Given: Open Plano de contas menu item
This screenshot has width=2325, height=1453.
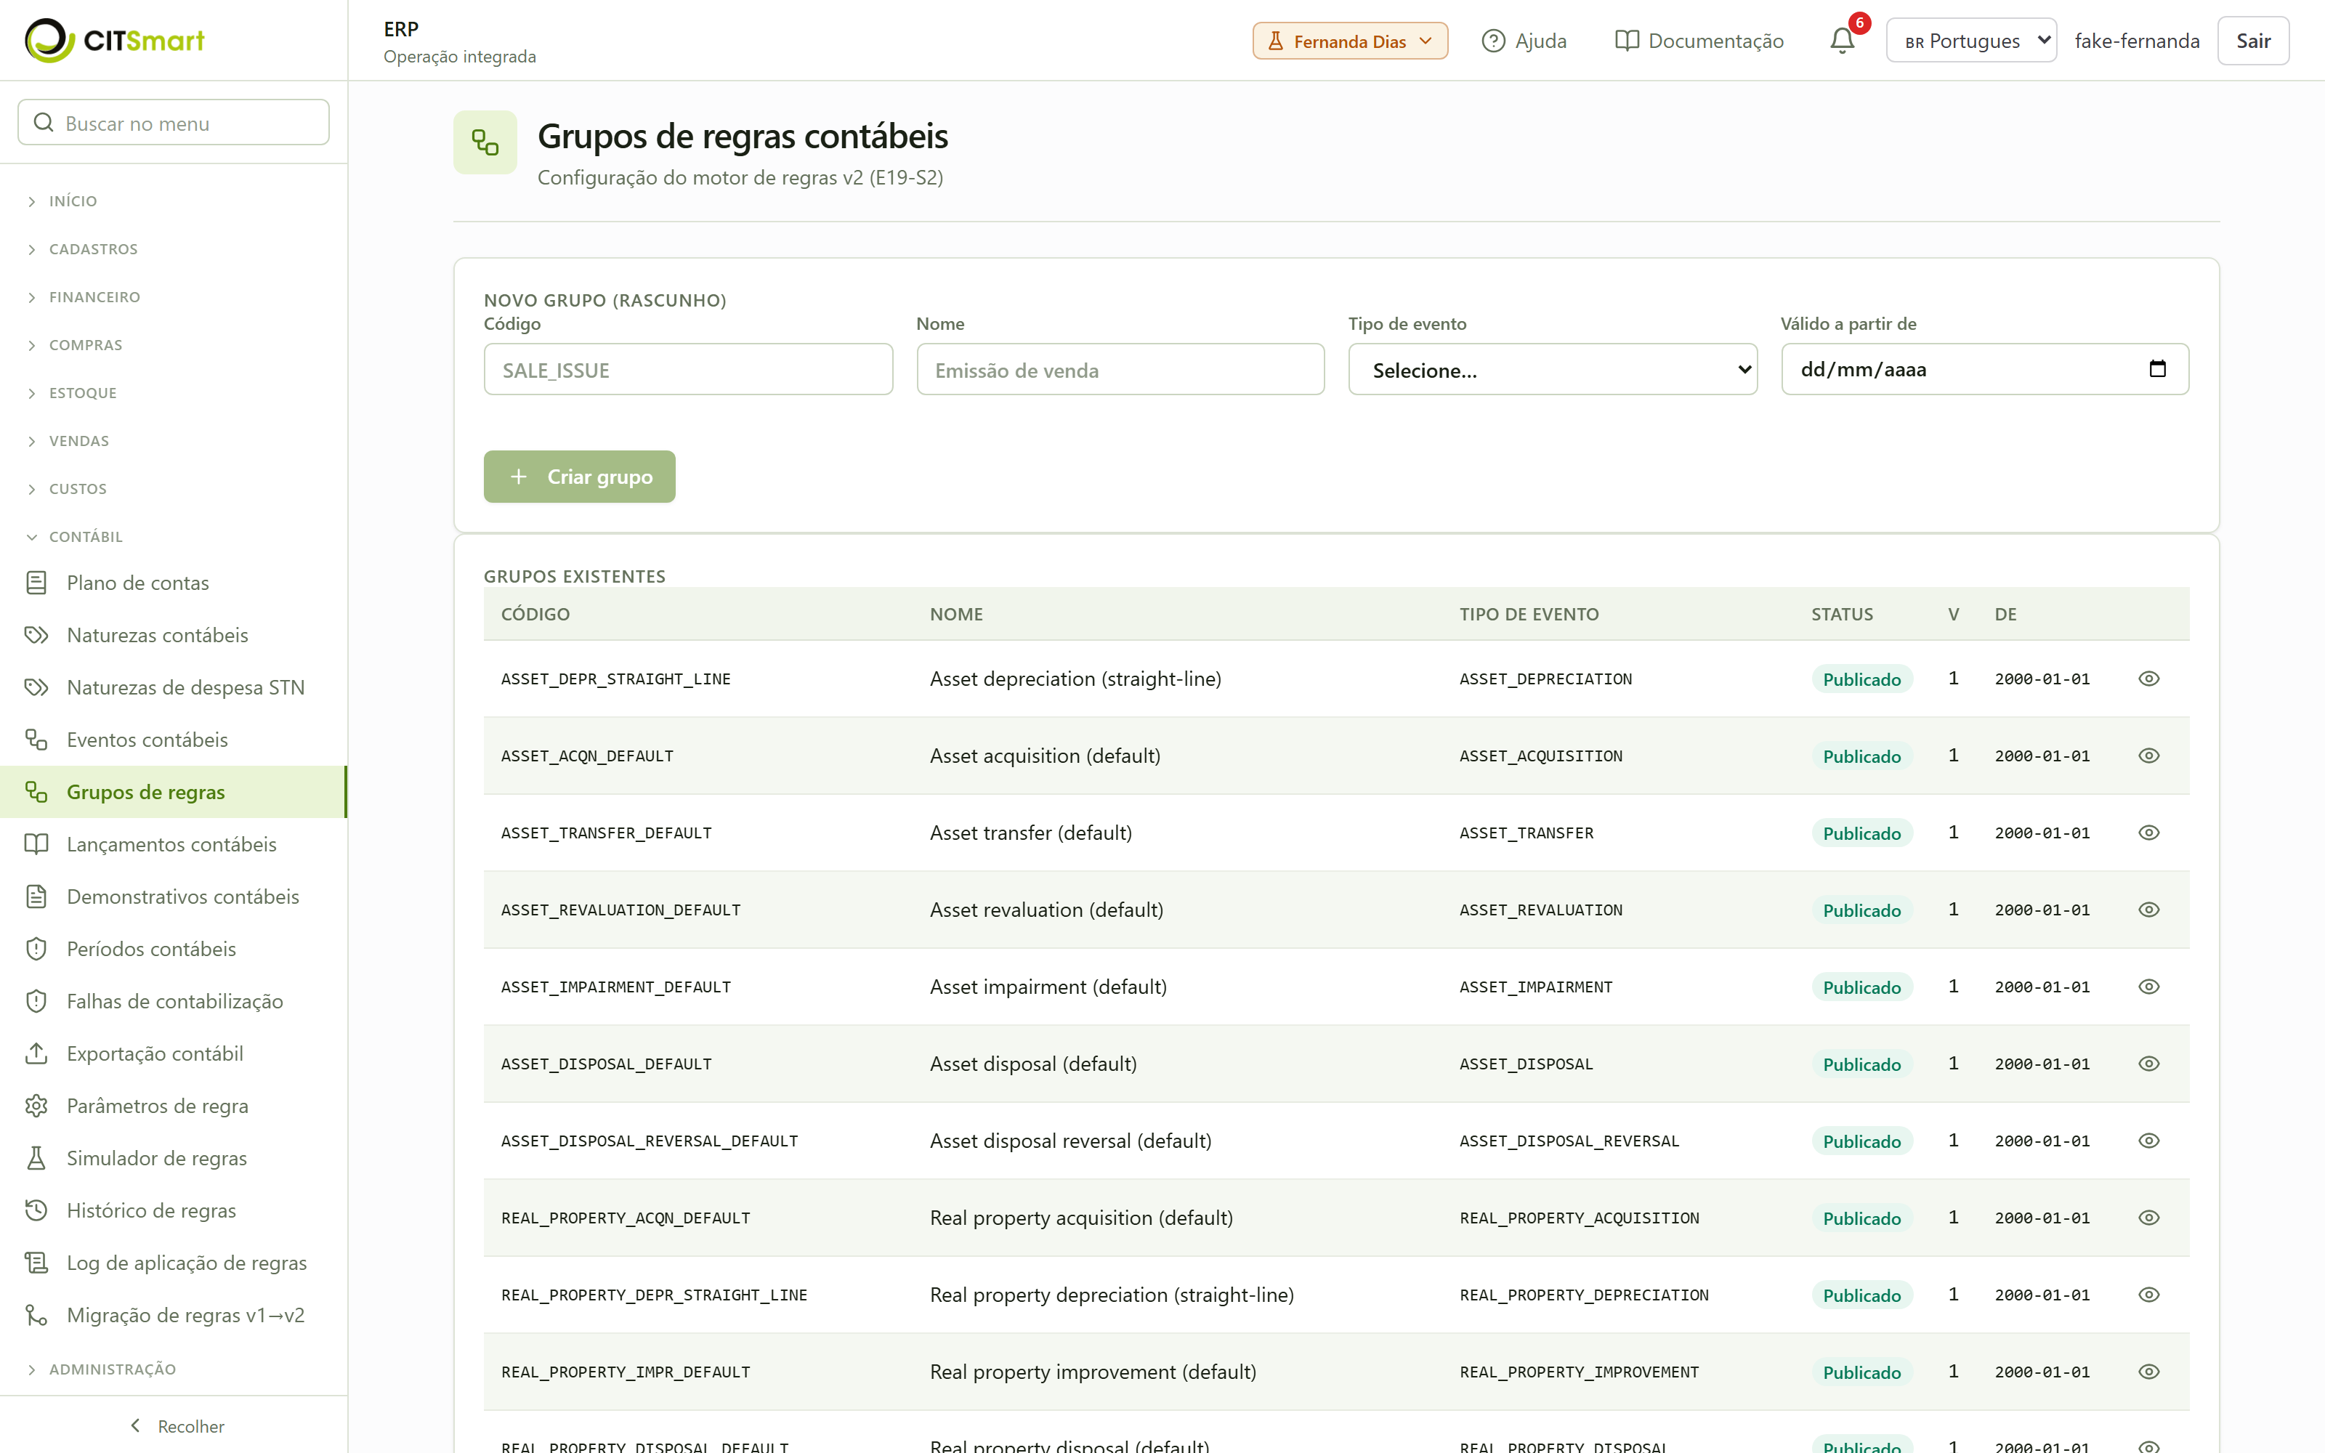Looking at the screenshot, I should pos(174,583).
